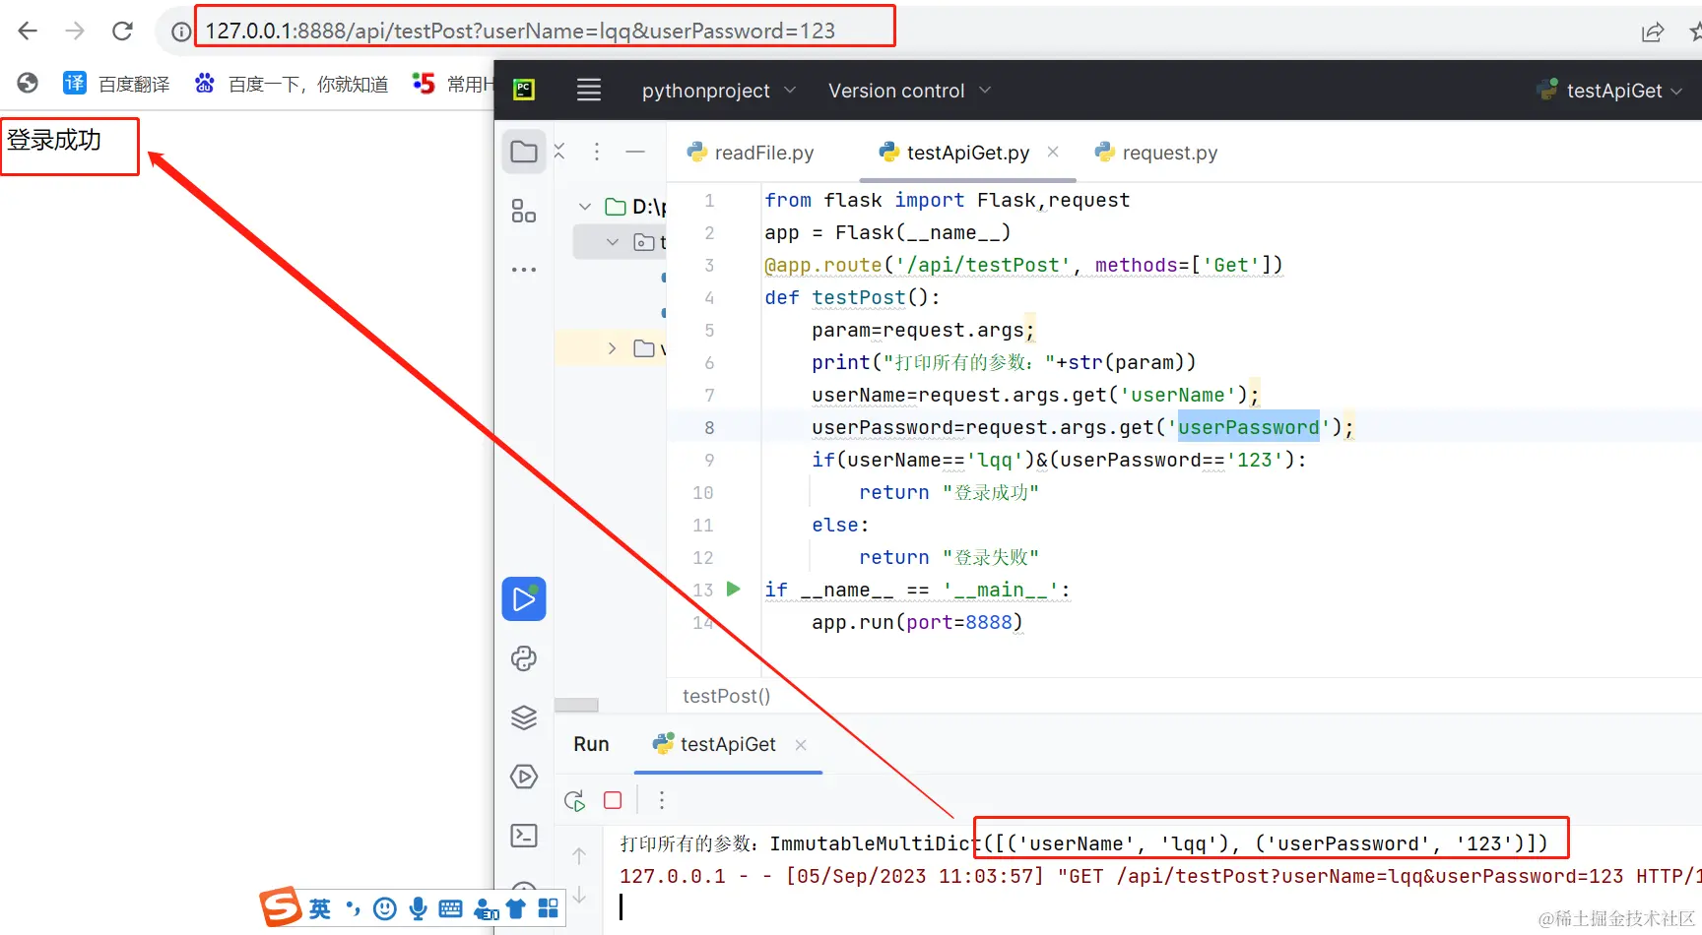This screenshot has width=1702, height=935.
Task: Go forward in browser history
Action: [75, 31]
